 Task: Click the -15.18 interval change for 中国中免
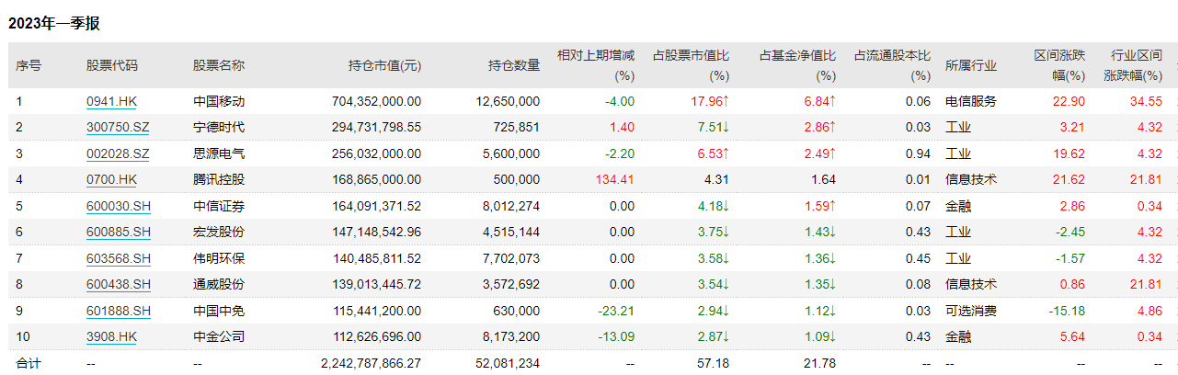click(x=1067, y=311)
